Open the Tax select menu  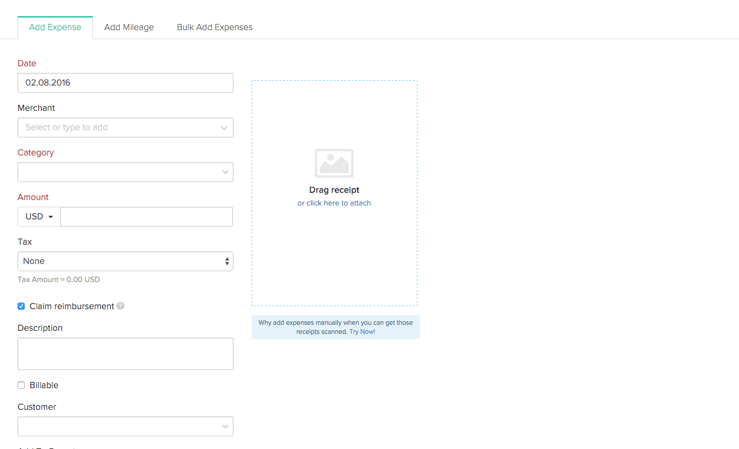pyautogui.click(x=125, y=261)
